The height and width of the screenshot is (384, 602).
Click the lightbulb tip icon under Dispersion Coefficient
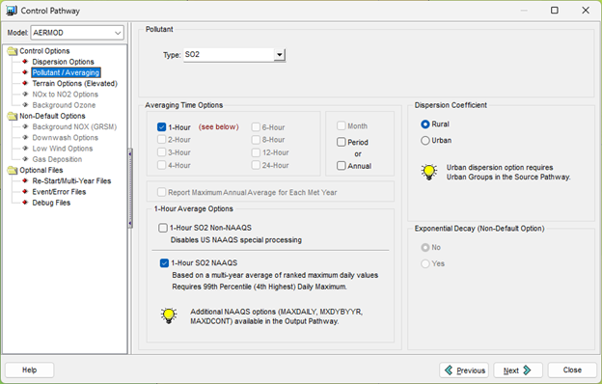[x=429, y=172]
